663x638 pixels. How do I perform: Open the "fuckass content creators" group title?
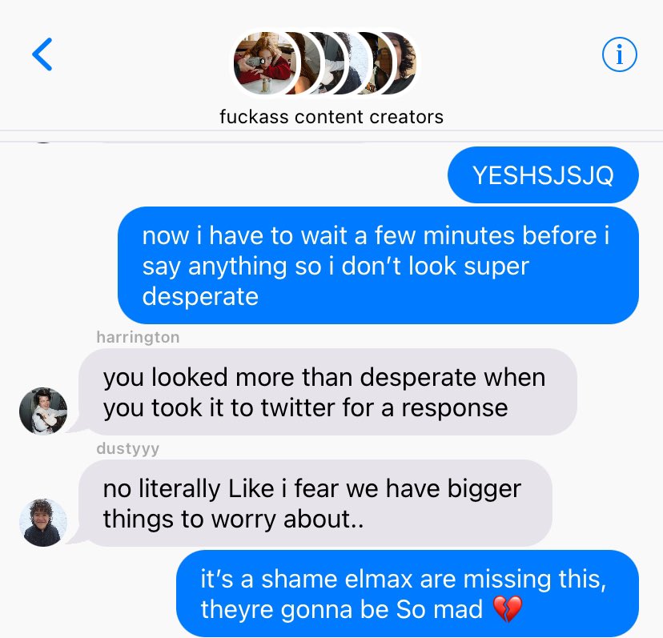click(x=331, y=117)
